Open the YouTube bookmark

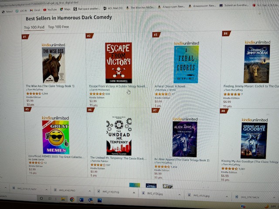(x=50, y=10)
